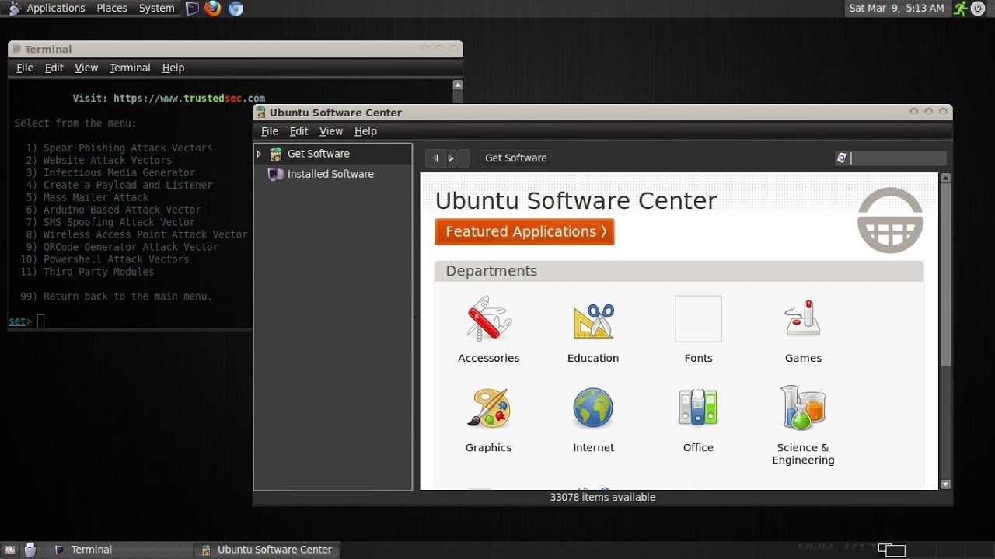
Task: Select Installed Software in the sidebar
Action: coord(333,174)
